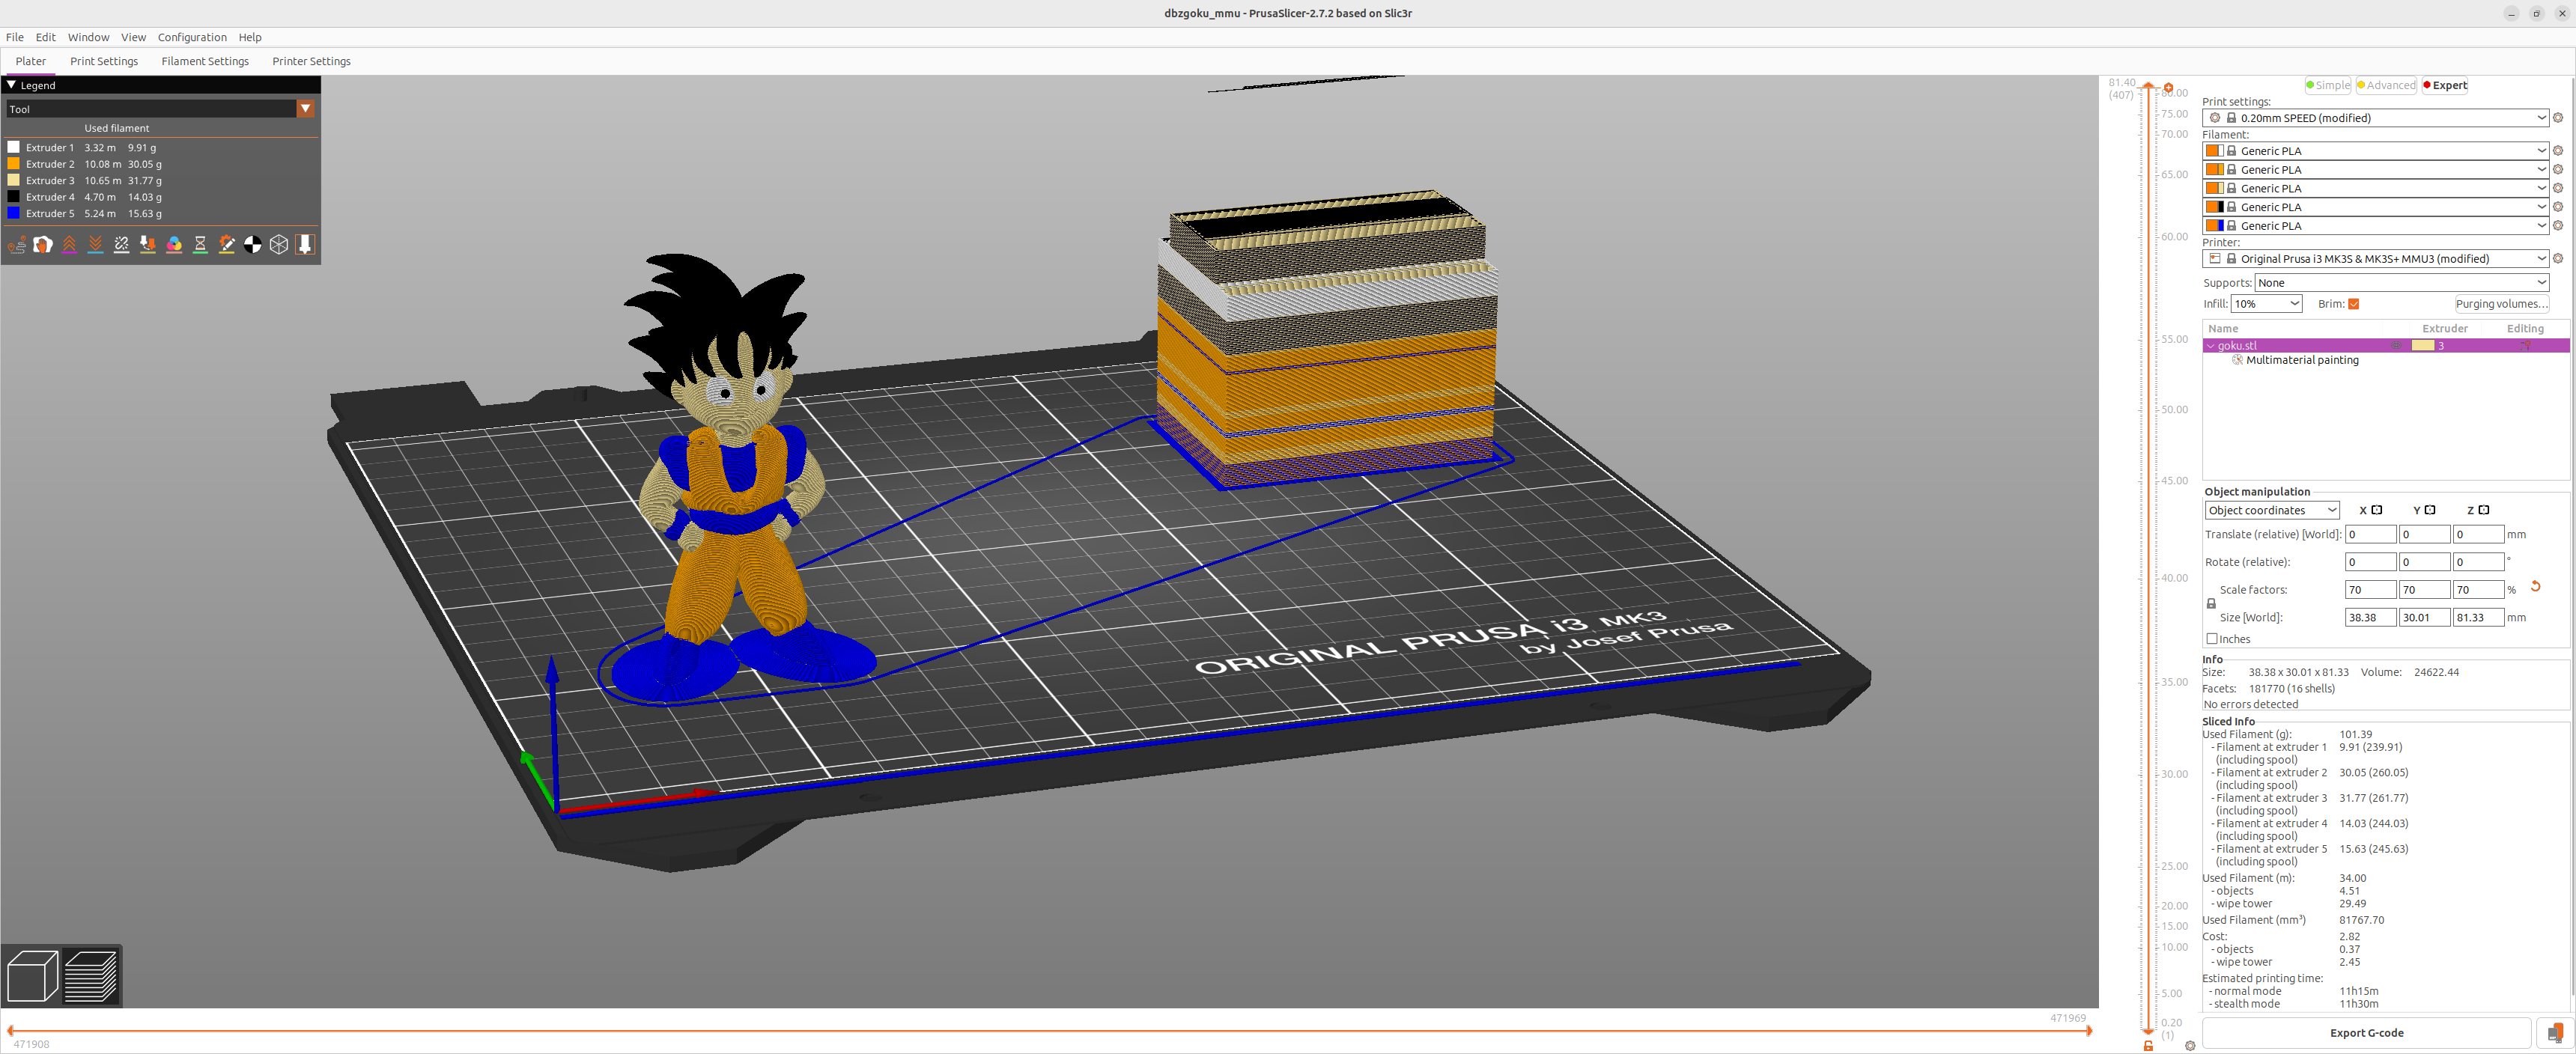Open Supports dropdown set to None
The width and height of the screenshot is (2576, 1054).
pos(2402,283)
